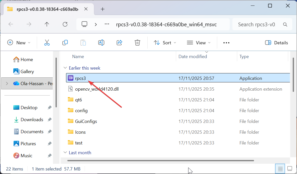Open Pictures in navigation pane
The image size is (297, 174).
tap(24, 144)
